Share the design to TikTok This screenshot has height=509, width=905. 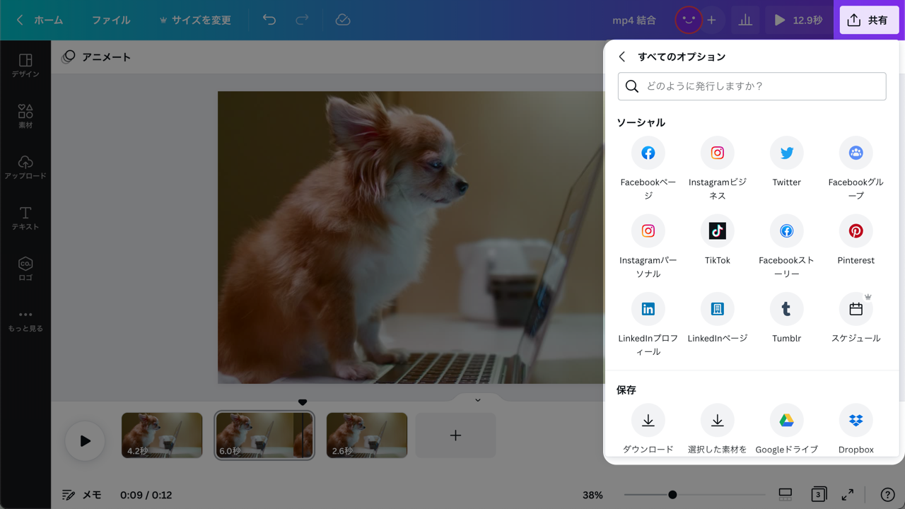point(717,231)
